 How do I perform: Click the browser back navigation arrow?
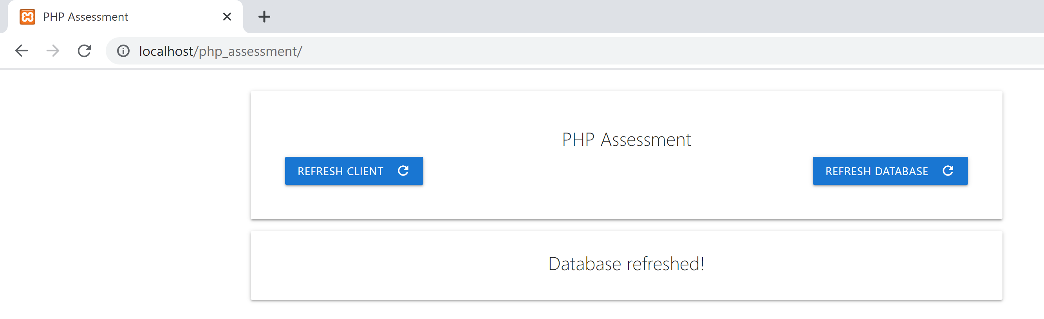click(x=22, y=50)
